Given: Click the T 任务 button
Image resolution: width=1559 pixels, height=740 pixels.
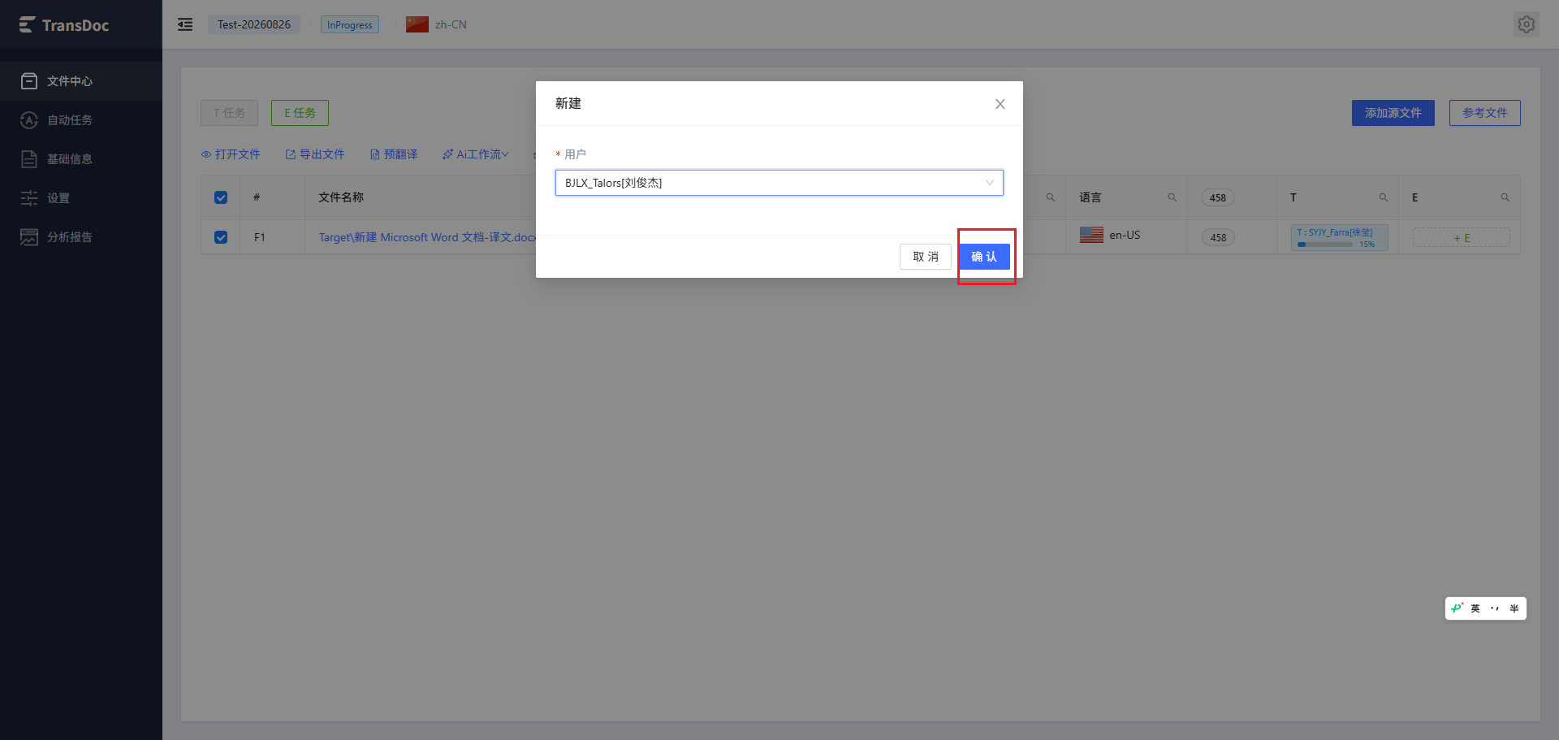Looking at the screenshot, I should tap(229, 113).
